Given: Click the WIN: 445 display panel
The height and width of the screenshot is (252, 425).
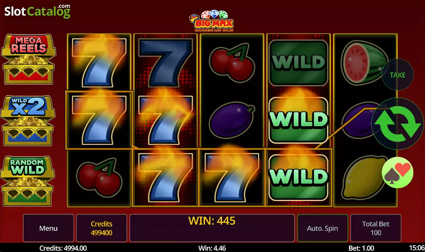Looking at the screenshot, I should [212, 228].
